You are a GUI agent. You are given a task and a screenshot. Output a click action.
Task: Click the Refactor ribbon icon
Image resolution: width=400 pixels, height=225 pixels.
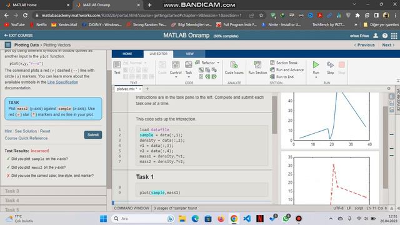197,62
